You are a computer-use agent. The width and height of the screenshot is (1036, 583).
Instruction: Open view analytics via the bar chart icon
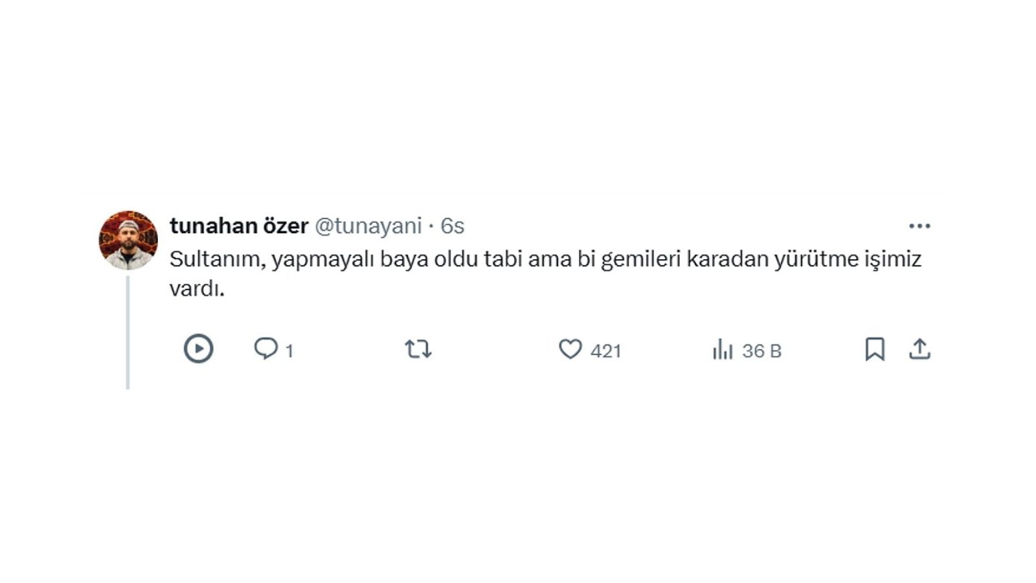pyautogui.click(x=723, y=350)
